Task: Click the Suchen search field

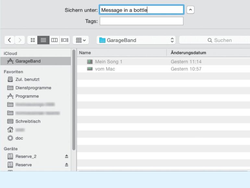Action: pyautogui.click(x=215, y=40)
